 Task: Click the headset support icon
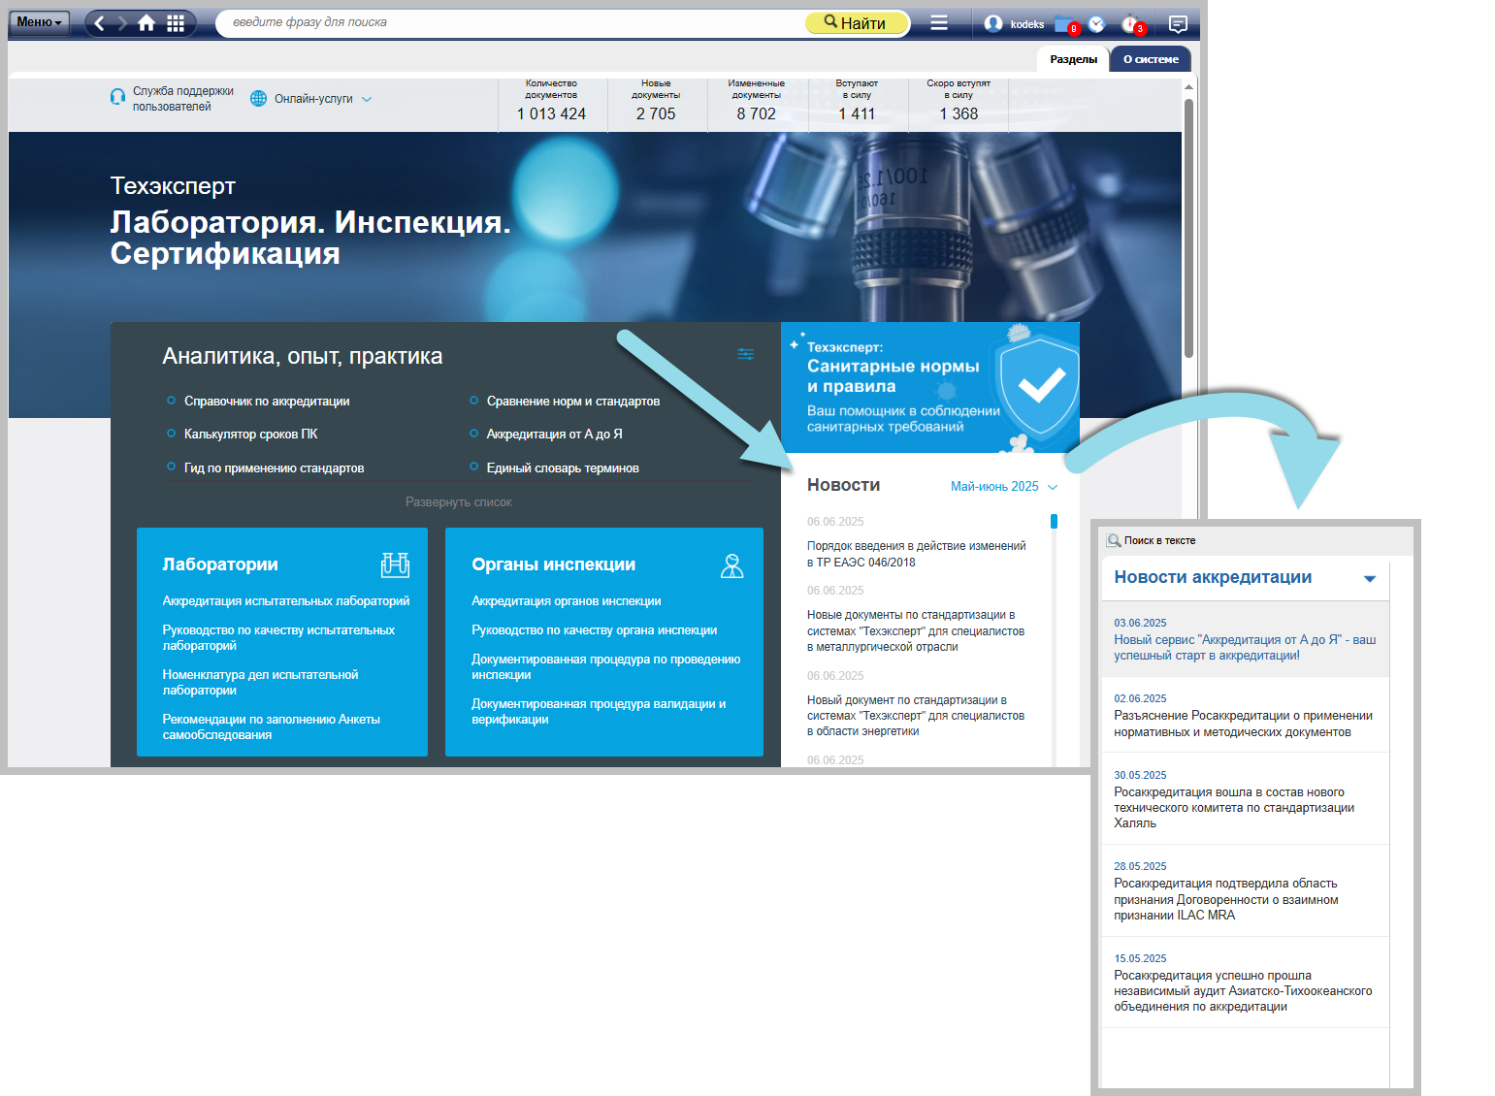coord(117,97)
